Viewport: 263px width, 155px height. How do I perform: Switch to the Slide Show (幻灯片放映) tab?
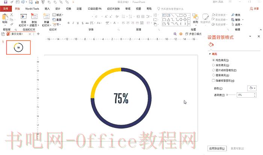click(113, 9)
